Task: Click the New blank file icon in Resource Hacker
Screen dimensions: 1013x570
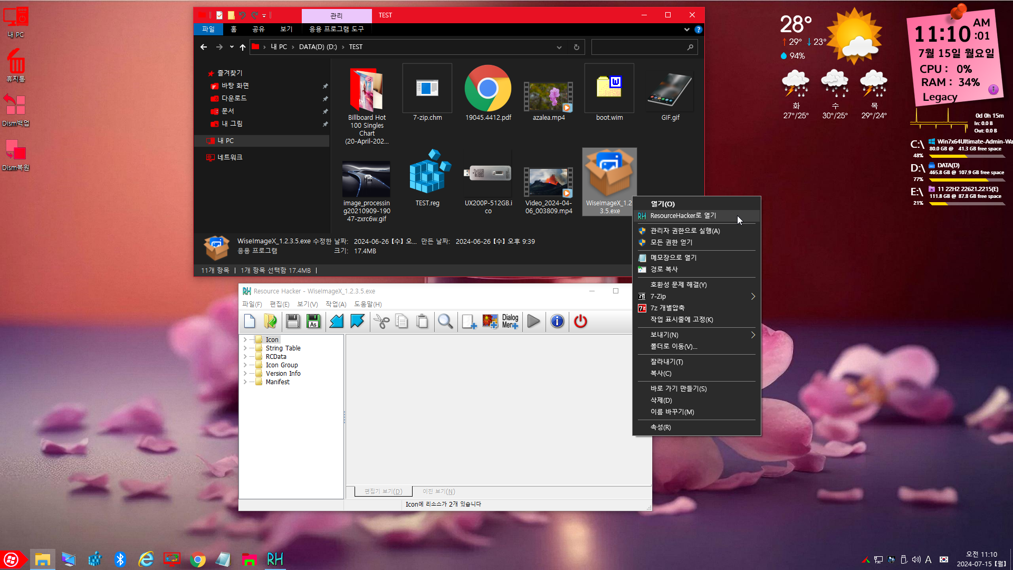Action: (250, 321)
